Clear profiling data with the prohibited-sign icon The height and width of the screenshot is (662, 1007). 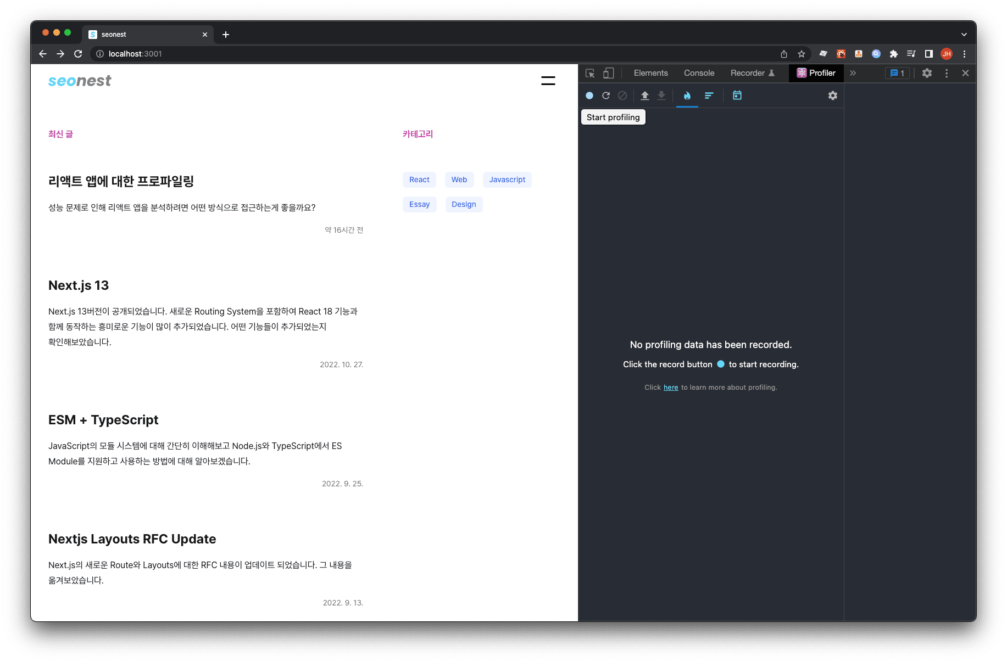622,96
